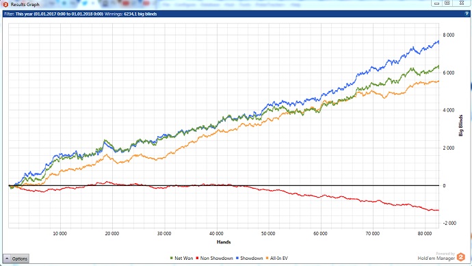This screenshot has width=472, height=266.
Task: Click the 10 000 x-axis label
Action: coord(60,233)
